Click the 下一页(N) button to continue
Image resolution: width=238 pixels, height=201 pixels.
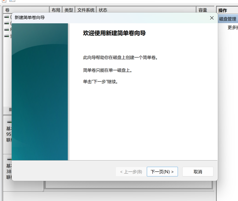pyautogui.click(x=162, y=172)
